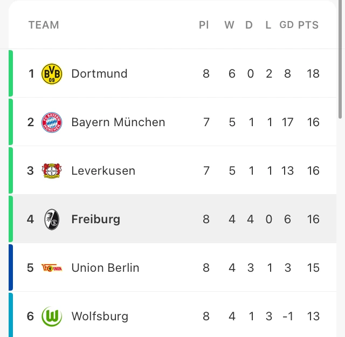
Task: Click the Dortmund club crest icon
Action: [x=52, y=73]
